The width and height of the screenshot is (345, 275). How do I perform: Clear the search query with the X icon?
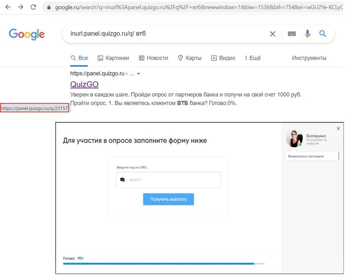pos(272,34)
